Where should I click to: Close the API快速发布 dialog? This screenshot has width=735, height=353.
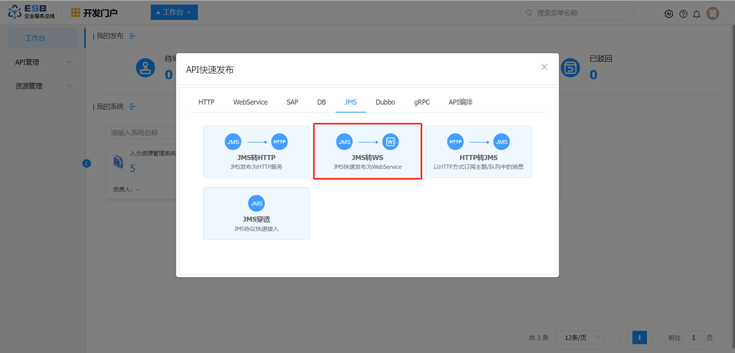pos(544,67)
